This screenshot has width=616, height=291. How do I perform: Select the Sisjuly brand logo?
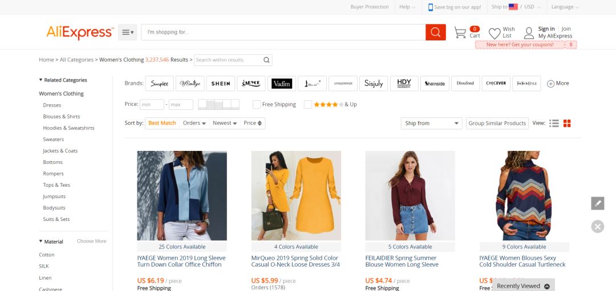(x=374, y=84)
